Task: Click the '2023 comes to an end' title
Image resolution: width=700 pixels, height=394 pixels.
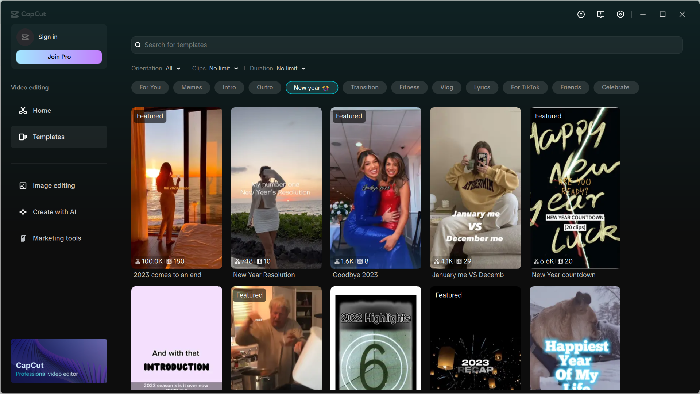Action: pyautogui.click(x=167, y=275)
